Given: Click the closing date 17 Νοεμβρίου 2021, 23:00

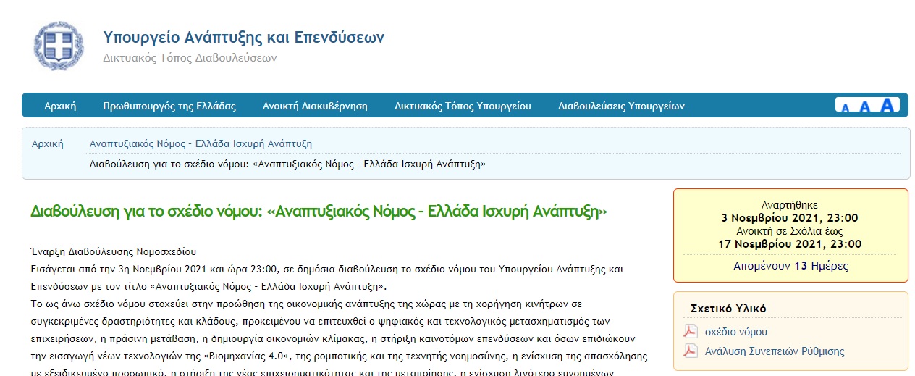Looking at the screenshot, I should tap(790, 243).
